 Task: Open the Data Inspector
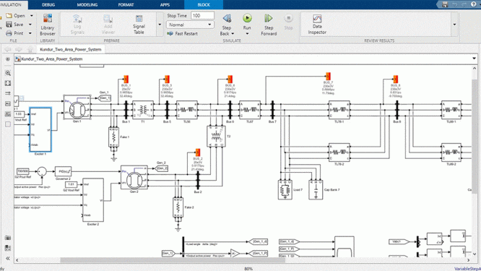(317, 25)
